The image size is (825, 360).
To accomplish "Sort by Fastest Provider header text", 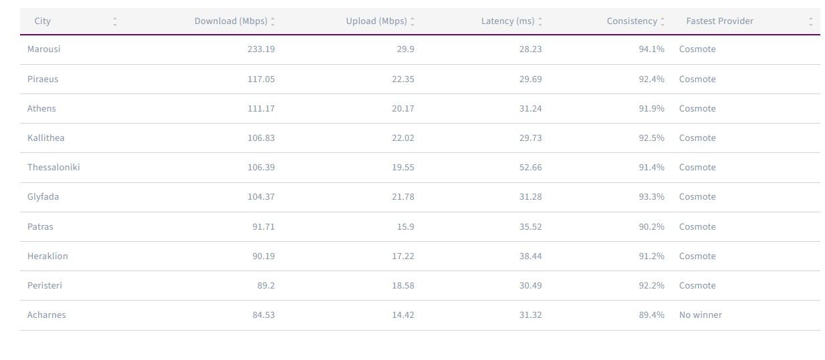I will point(719,21).
